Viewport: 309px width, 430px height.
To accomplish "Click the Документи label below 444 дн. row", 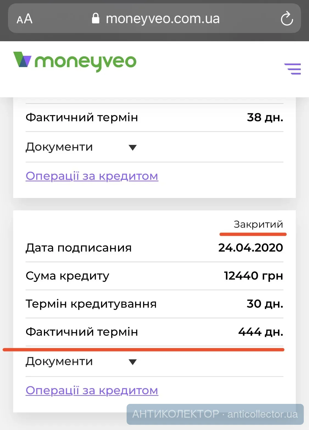I will pos(59,361).
